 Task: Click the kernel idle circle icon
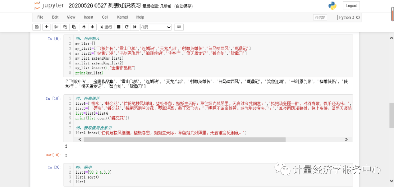(x=358, y=17)
